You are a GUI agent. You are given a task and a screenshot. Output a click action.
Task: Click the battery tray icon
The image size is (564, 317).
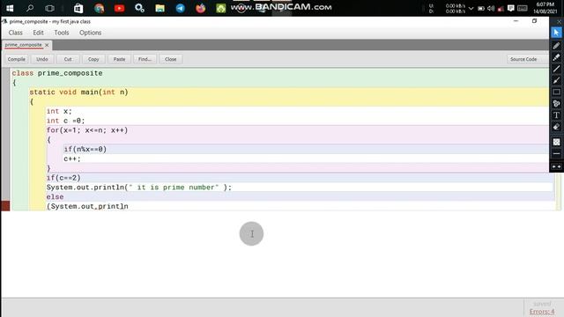[x=481, y=8]
